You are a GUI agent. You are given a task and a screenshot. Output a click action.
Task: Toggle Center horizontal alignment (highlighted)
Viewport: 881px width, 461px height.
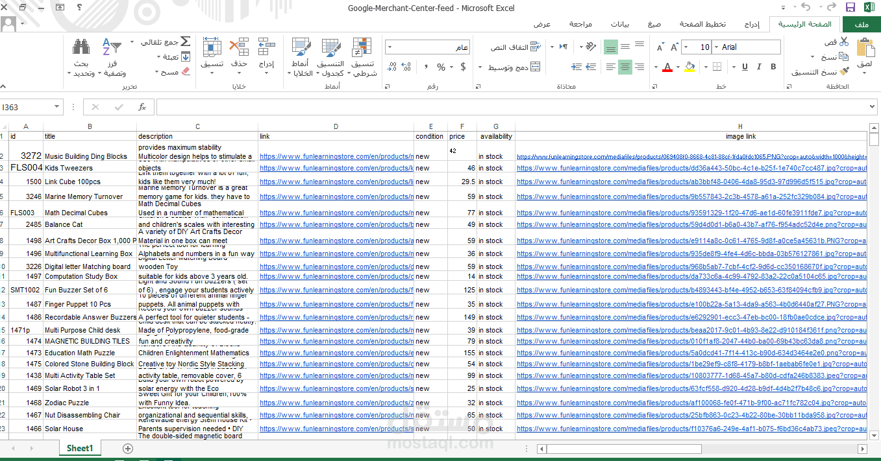[x=625, y=67]
